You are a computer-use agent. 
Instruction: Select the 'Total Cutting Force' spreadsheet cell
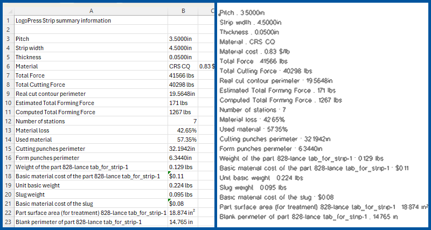click(x=91, y=85)
